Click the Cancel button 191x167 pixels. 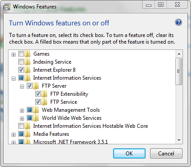click(x=166, y=153)
